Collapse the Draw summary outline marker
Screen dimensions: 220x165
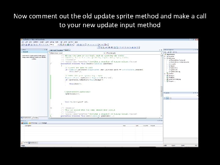tap(51, 108)
